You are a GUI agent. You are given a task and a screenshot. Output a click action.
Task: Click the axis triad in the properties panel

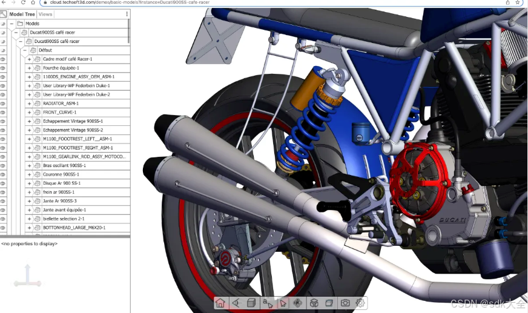click(28, 276)
